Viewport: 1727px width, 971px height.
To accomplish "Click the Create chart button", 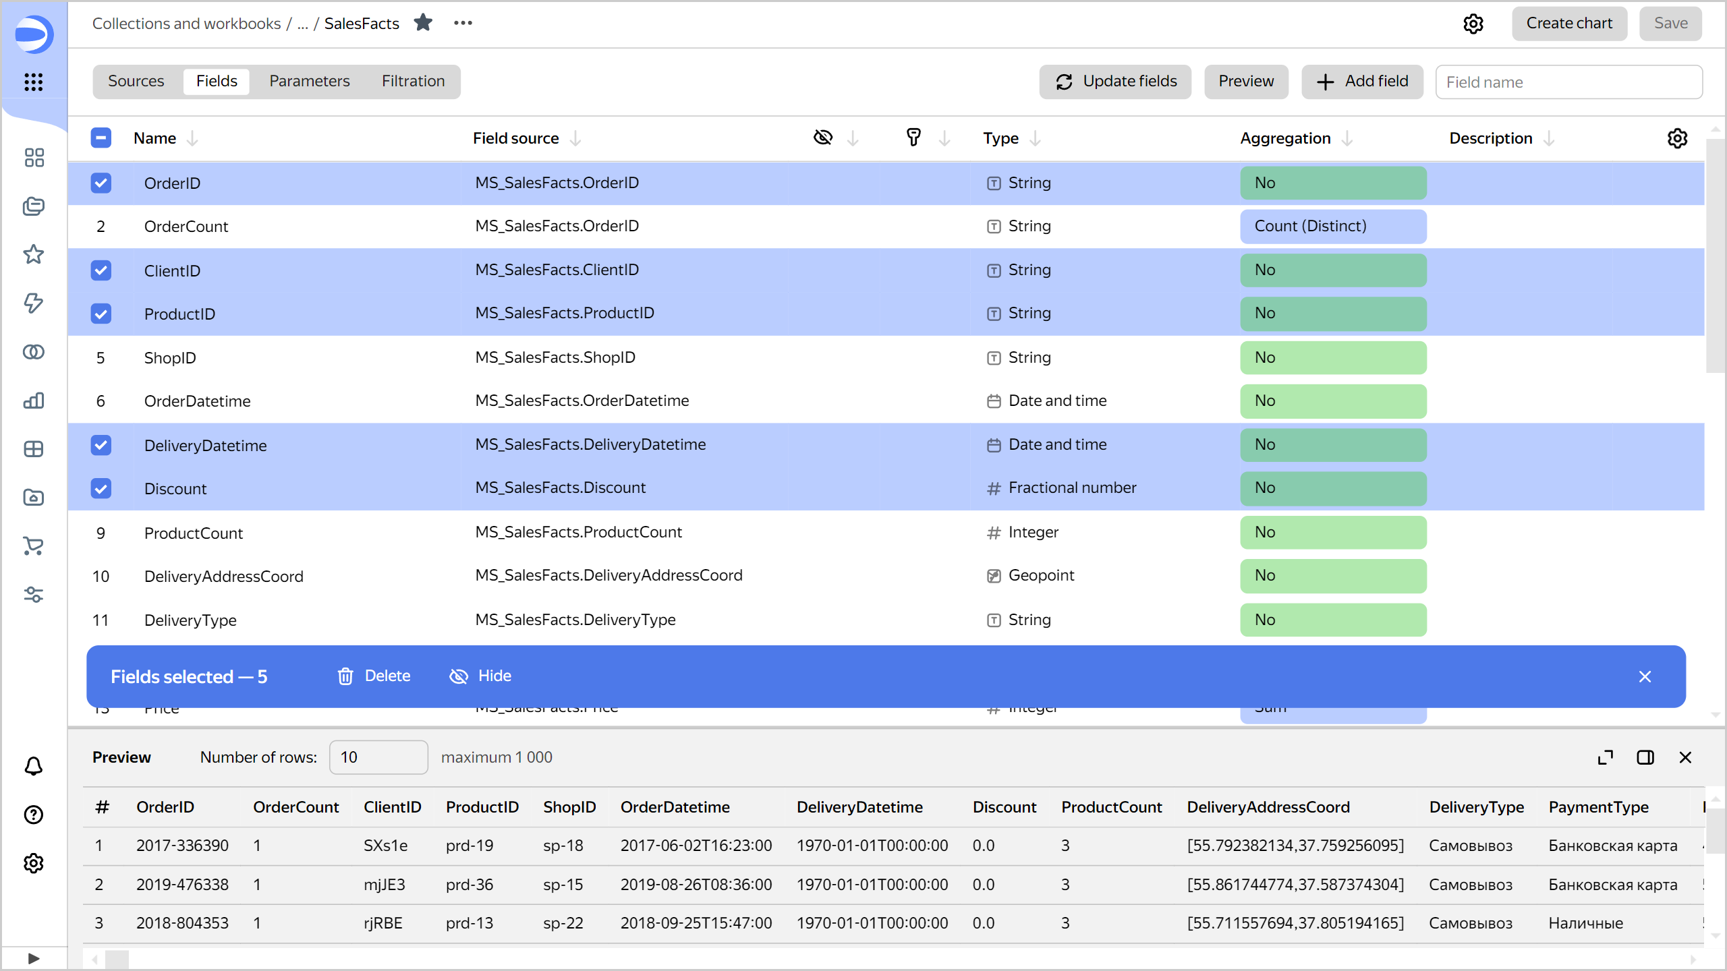I will 1569,23.
